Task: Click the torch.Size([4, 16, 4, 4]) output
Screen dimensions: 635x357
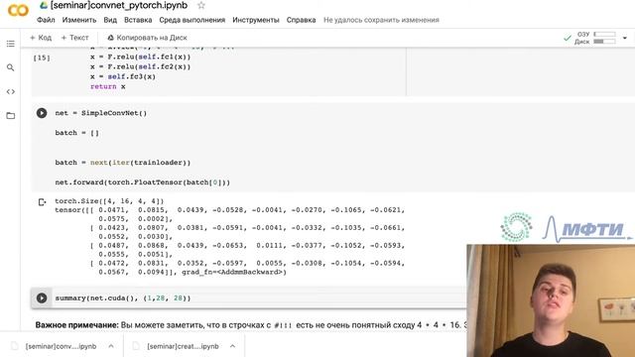Action: (109, 201)
